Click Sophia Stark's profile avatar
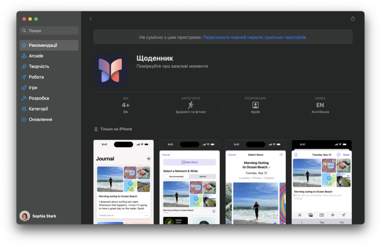The image size is (381, 246). pos(24,216)
